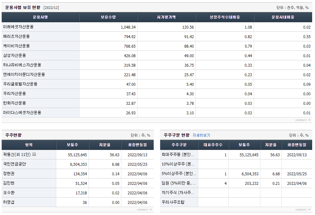This screenshot has width=315, height=215.
Task: Click 10%이상주주 category row
Action: click(x=236, y=164)
